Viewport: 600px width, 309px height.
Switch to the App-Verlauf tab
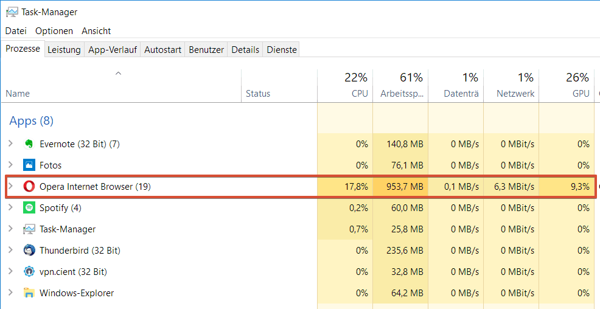tap(113, 50)
